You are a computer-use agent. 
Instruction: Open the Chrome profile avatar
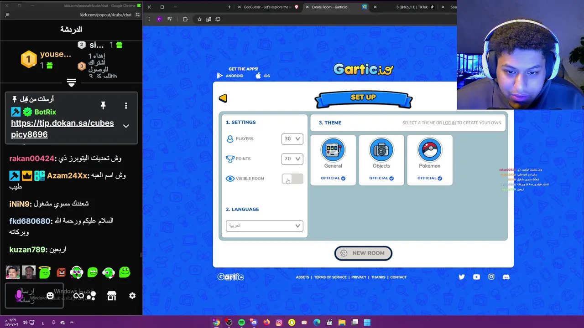click(159, 19)
